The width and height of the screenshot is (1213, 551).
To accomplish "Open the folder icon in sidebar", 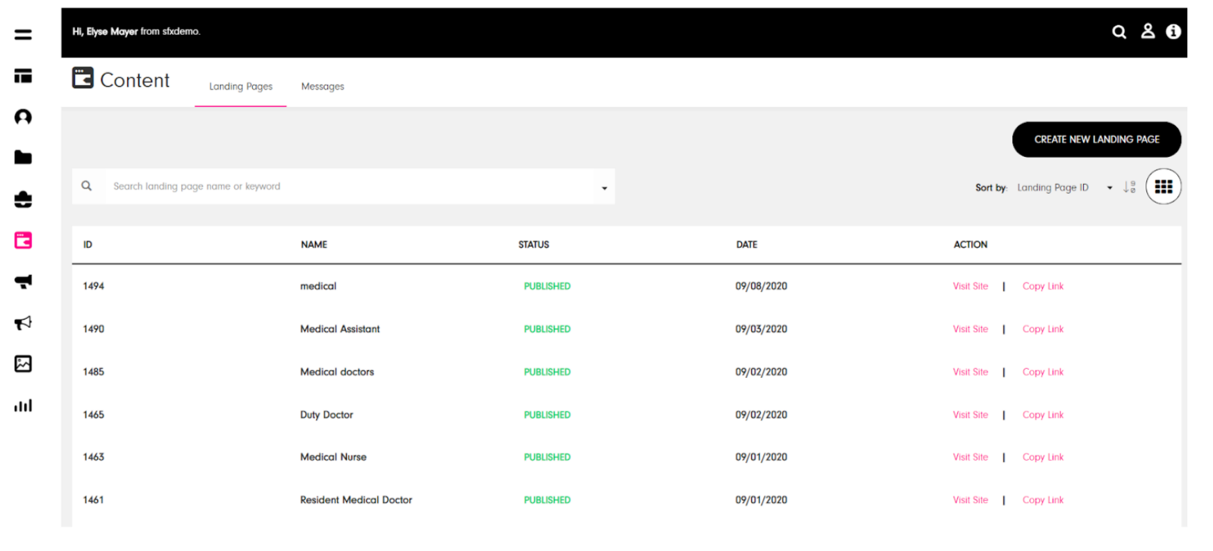I will coord(23,158).
